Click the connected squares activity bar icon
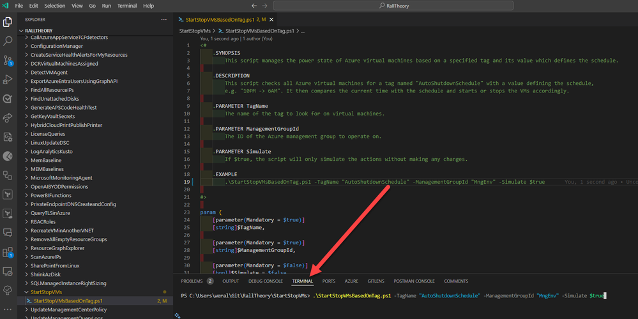The width and height of the screenshot is (638, 319). 7,175
